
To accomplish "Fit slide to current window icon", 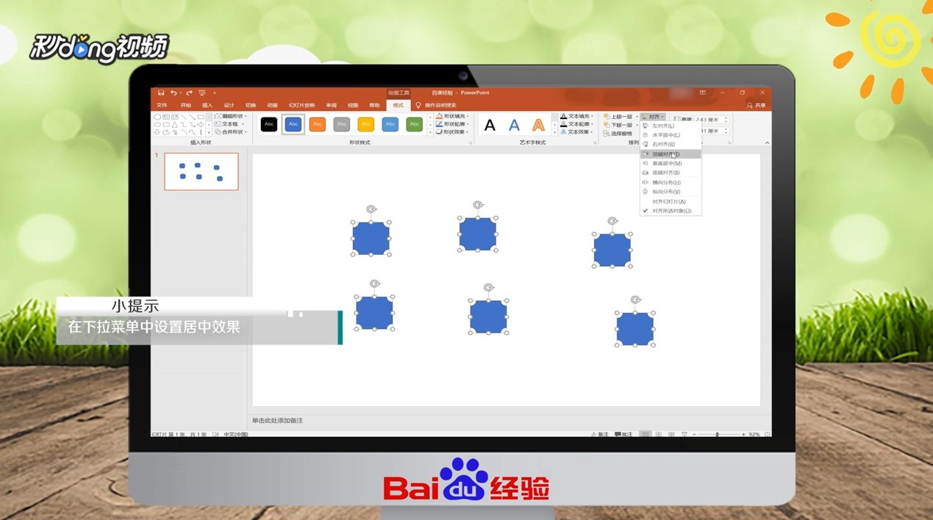I will [x=768, y=434].
